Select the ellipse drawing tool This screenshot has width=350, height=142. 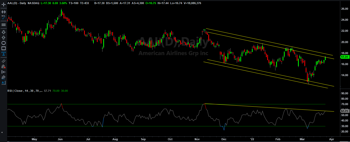coord(4,43)
